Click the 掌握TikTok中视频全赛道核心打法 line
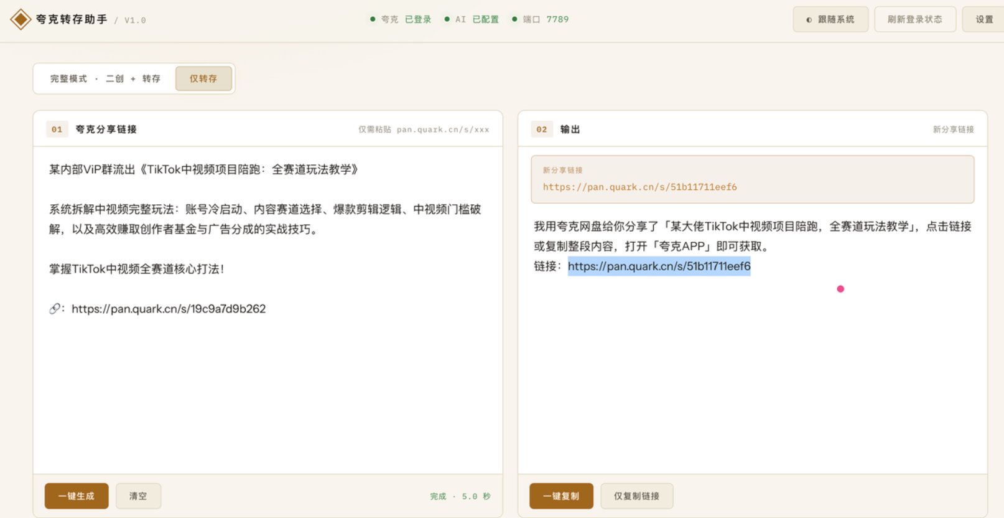Image resolution: width=1004 pixels, height=518 pixels. [137, 269]
